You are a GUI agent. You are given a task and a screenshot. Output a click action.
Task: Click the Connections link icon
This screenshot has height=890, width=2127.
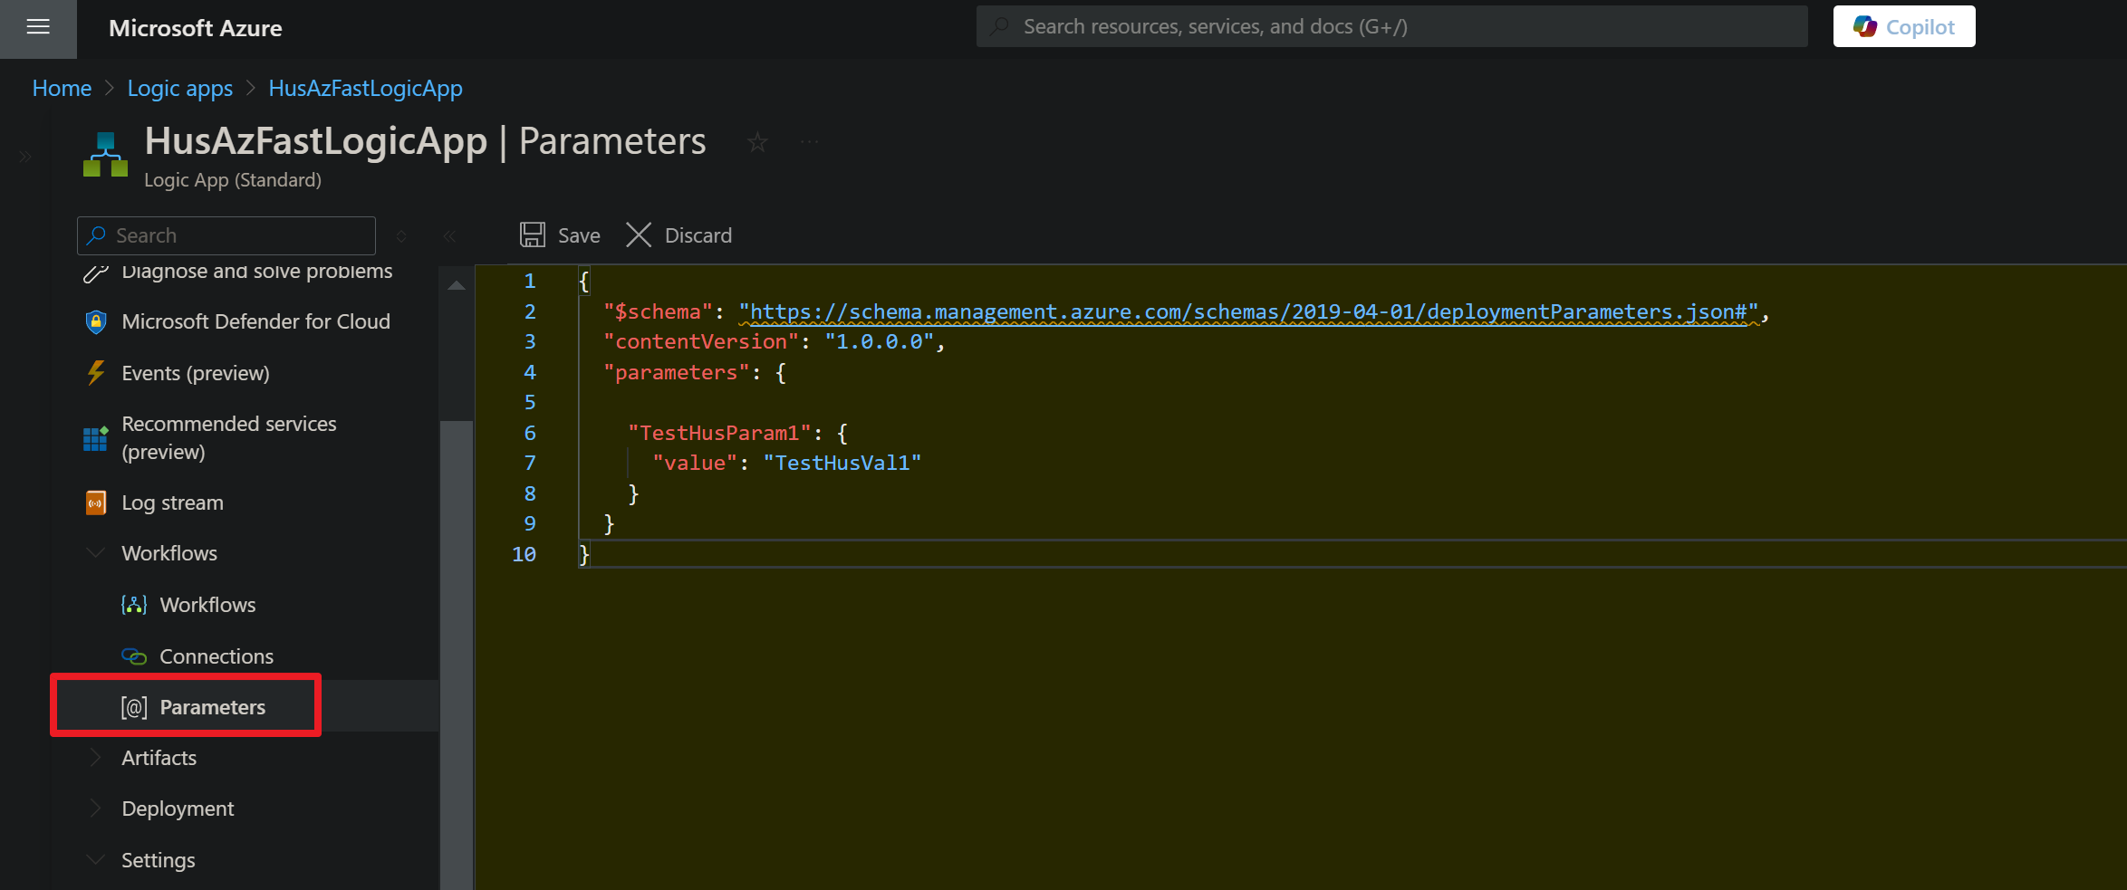pos(134,656)
